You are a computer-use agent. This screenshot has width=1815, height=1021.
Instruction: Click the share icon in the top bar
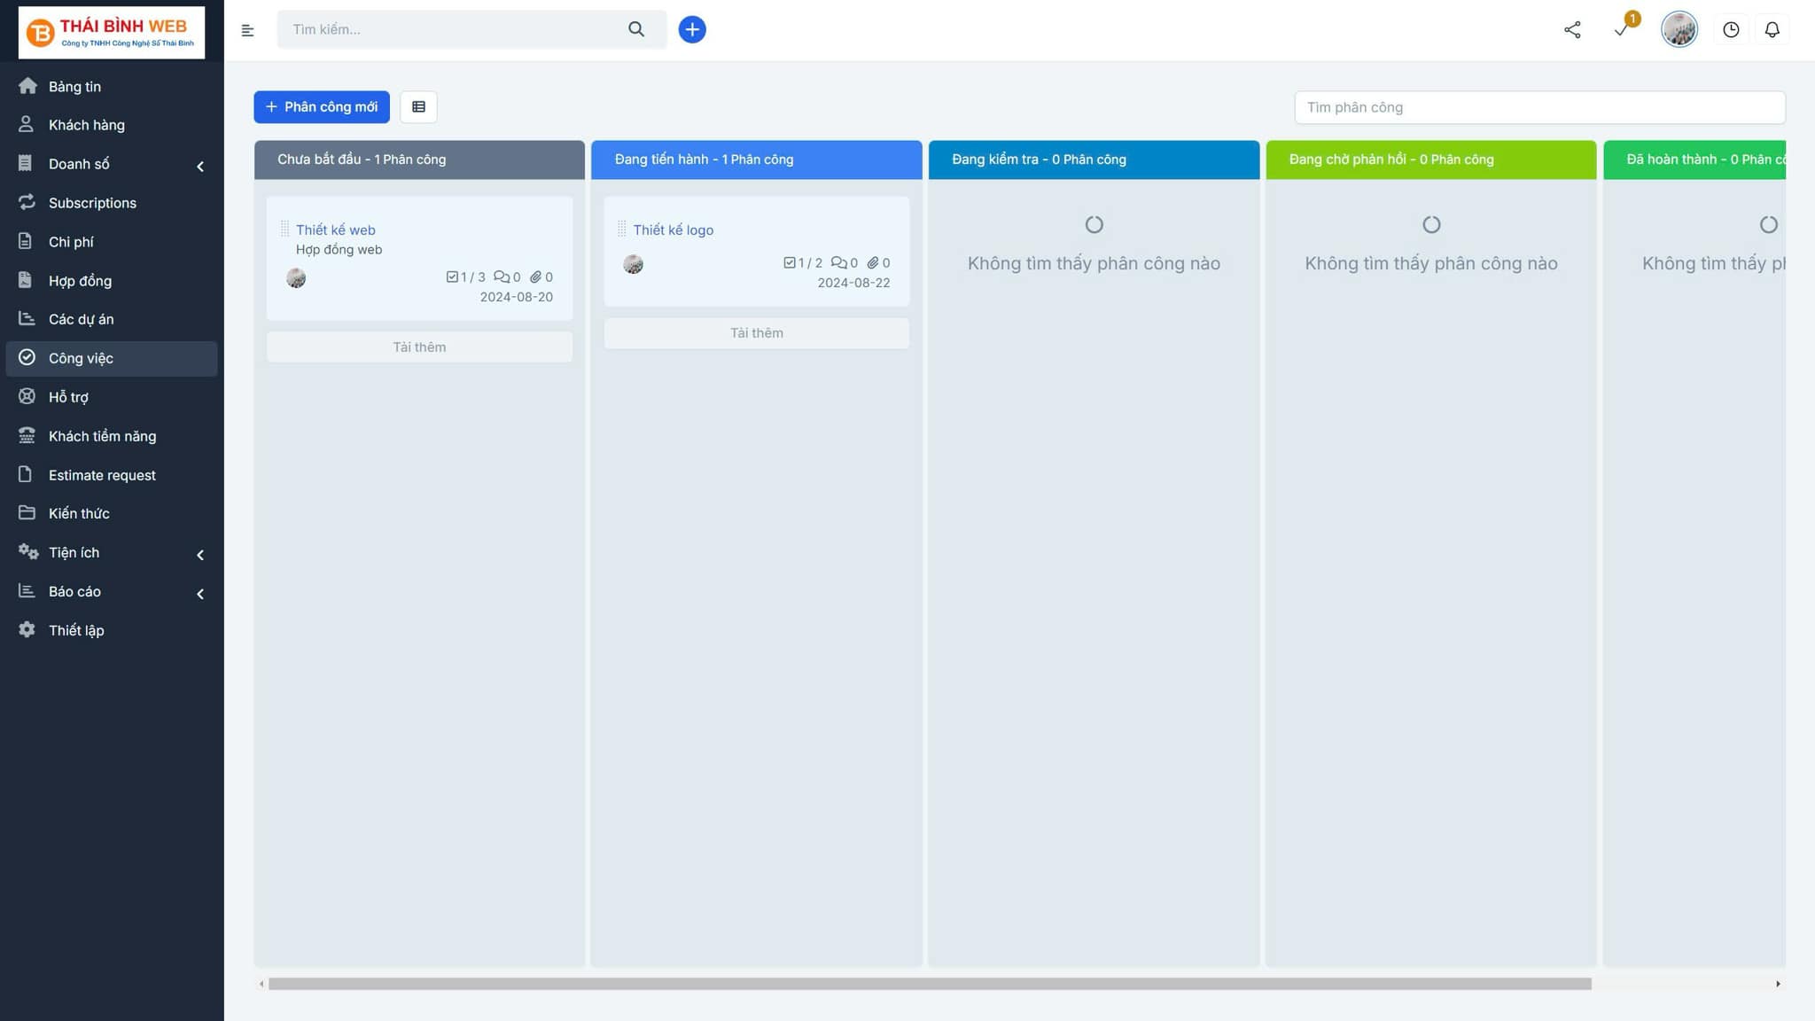(1572, 28)
